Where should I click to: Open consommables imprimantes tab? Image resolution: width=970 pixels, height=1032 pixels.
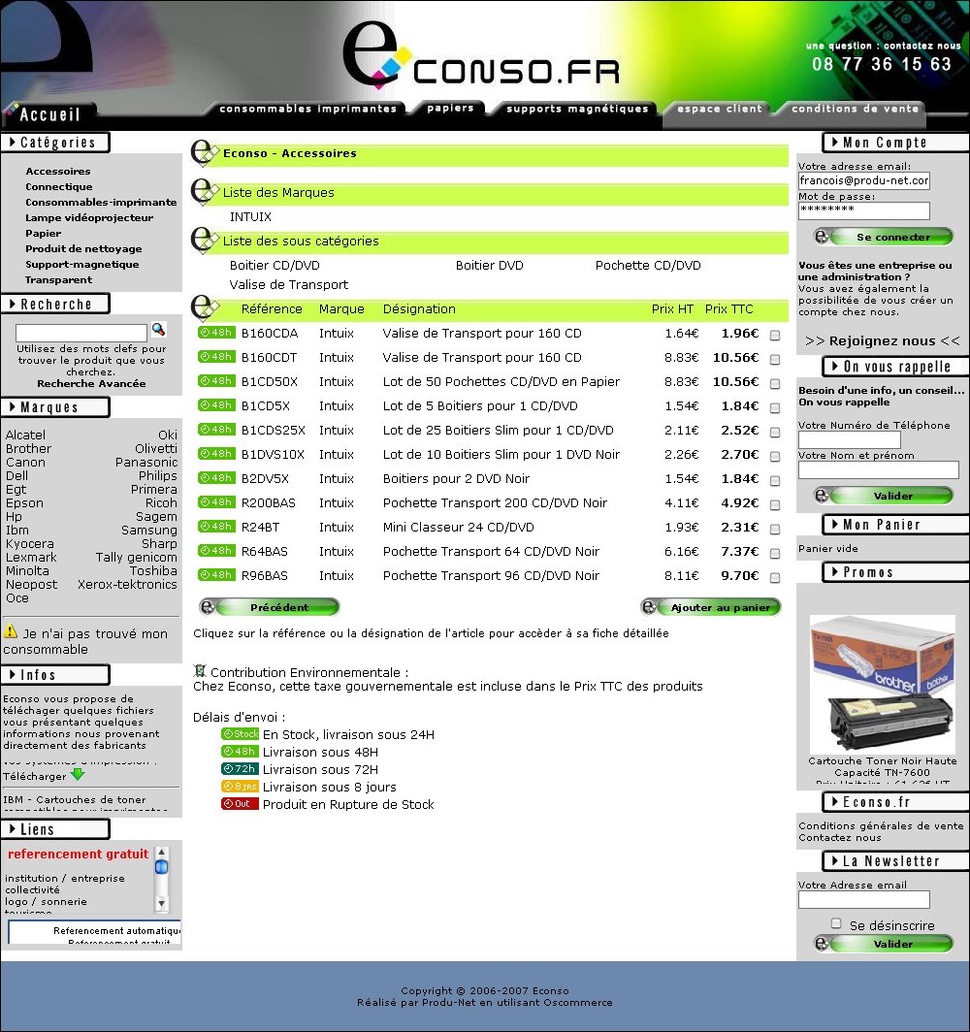308,109
